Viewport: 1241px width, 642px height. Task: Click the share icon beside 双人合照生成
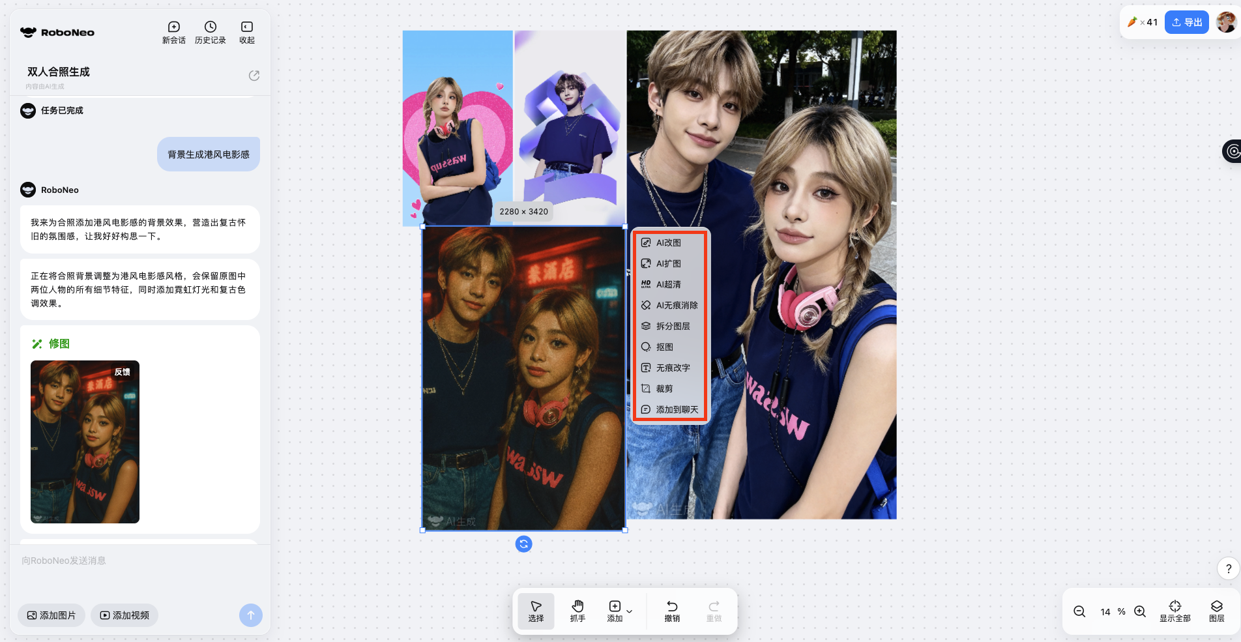point(254,76)
